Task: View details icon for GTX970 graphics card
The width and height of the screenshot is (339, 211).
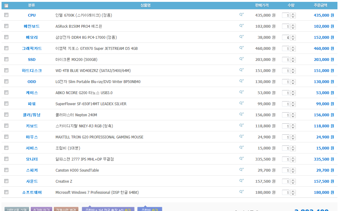Action: coord(241,48)
